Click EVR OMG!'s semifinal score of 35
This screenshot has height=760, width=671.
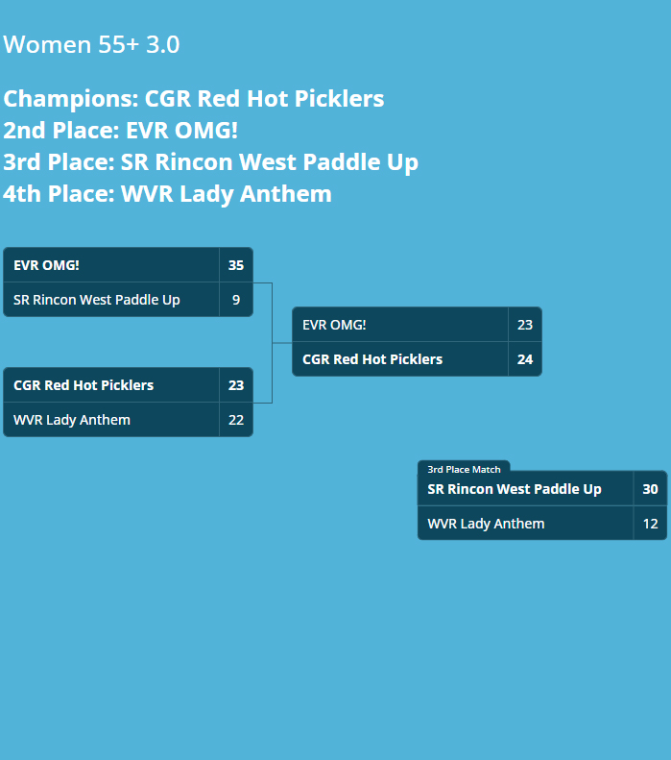click(x=236, y=265)
